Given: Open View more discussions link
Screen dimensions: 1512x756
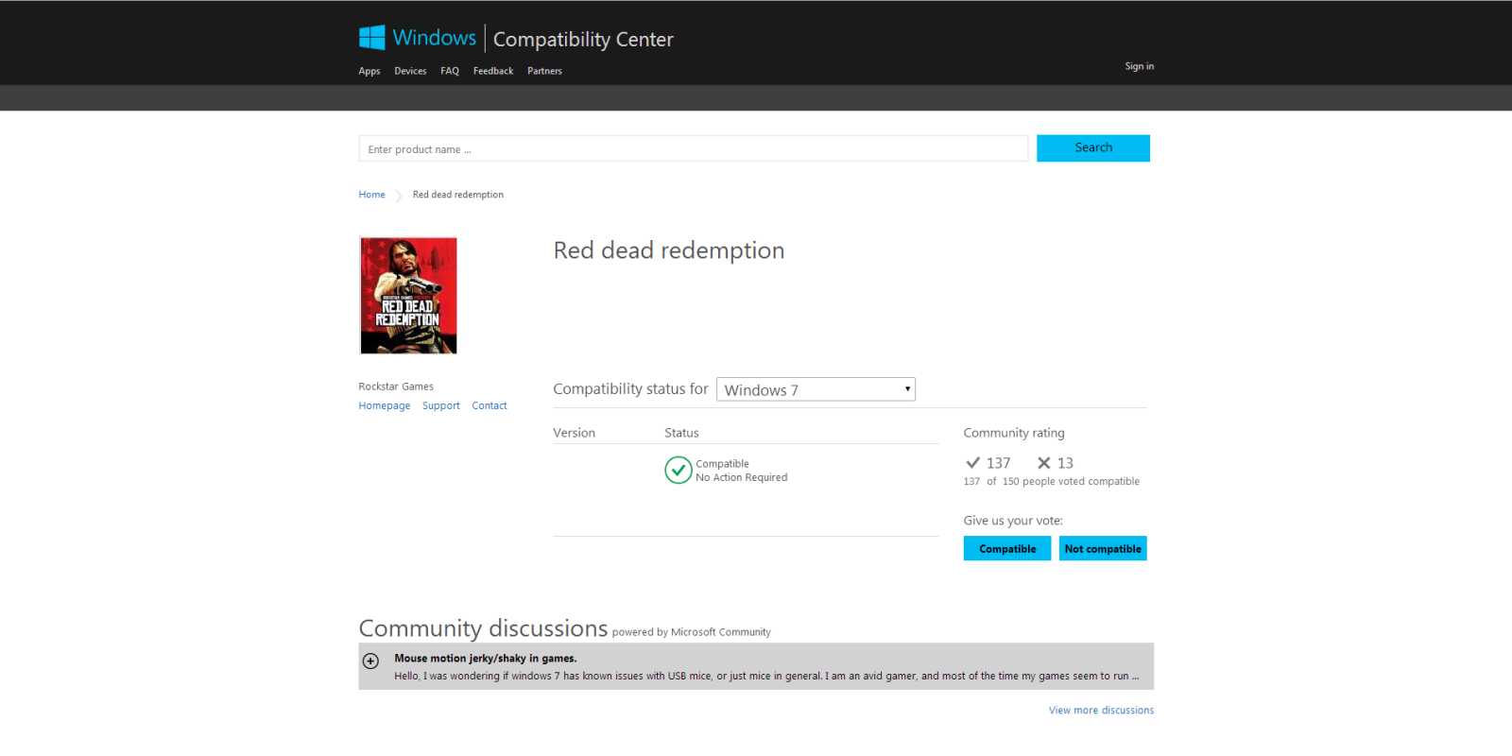Looking at the screenshot, I should (1101, 710).
